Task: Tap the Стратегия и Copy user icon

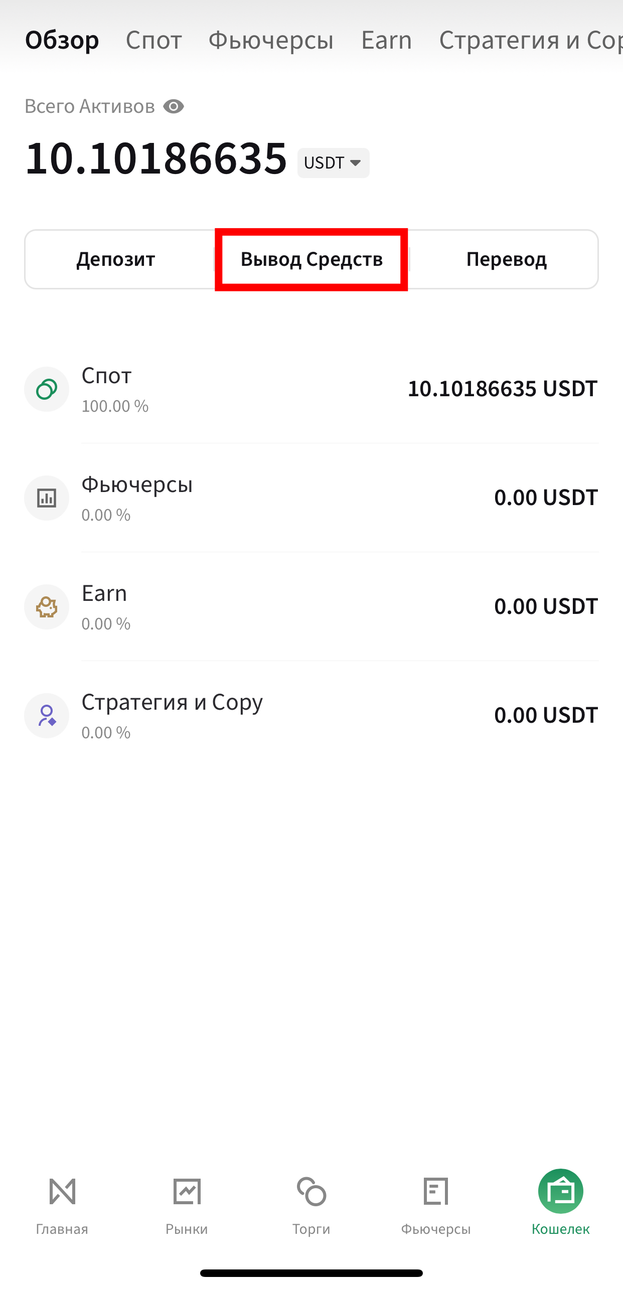Action: (47, 716)
